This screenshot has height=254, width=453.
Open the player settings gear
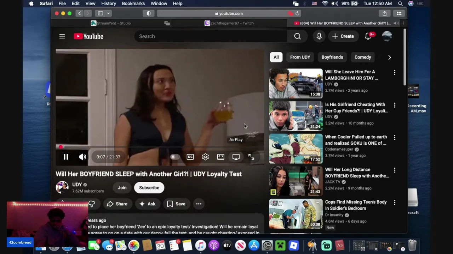pos(205,157)
